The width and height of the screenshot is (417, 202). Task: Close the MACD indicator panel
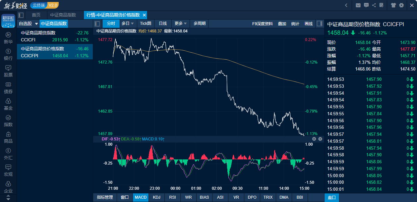tap(314, 139)
